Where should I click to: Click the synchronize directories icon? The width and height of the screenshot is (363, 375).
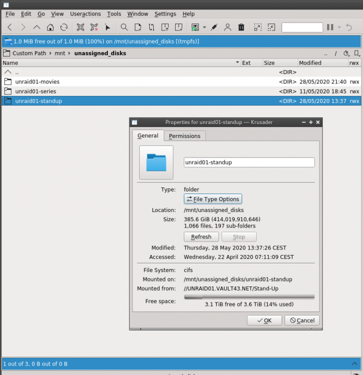pyautogui.click(x=151, y=27)
